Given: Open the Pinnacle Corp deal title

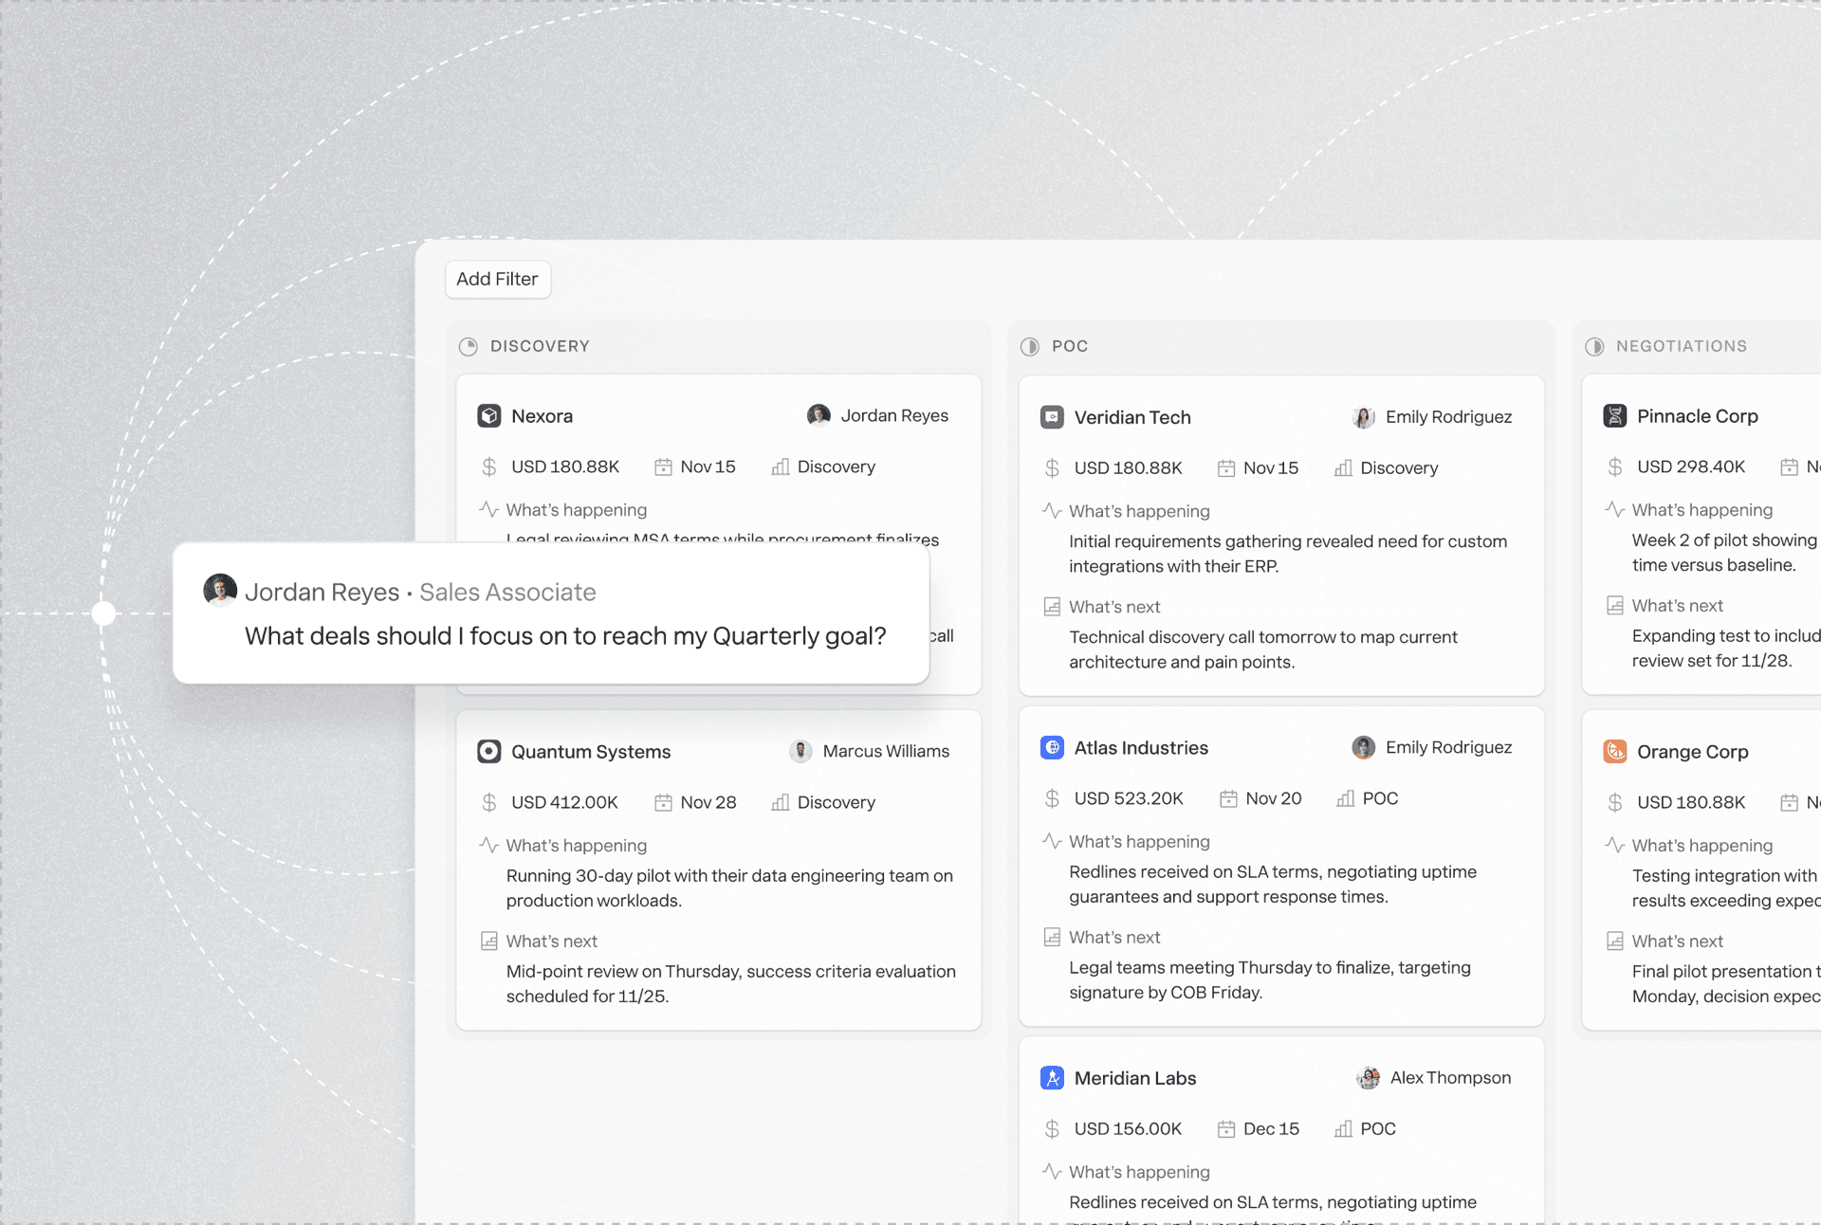Looking at the screenshot, I should click(x=1698, y=415).
